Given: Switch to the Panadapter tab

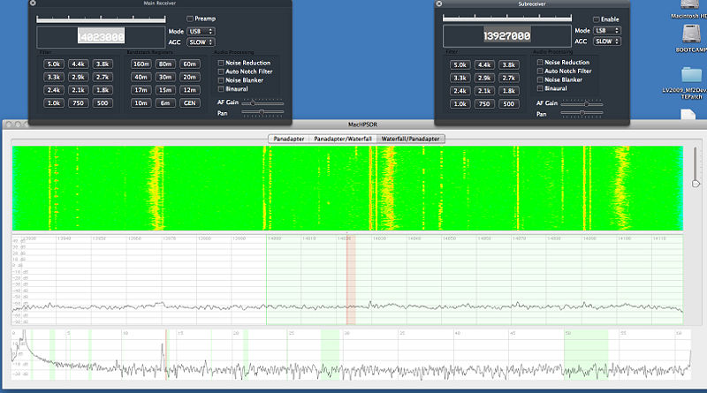Looking at the screenshot, I should point(288,139).
